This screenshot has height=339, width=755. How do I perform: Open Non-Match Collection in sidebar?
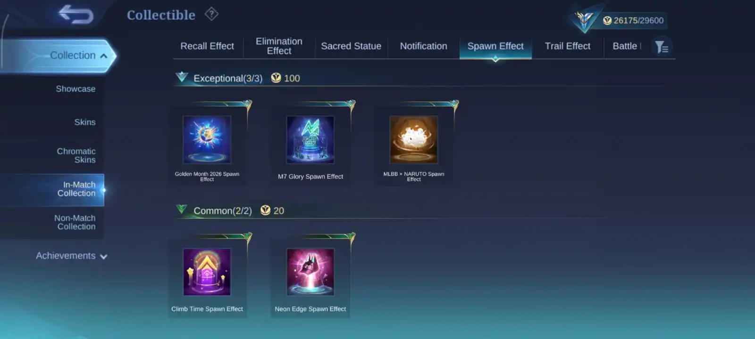coord(75,222)
